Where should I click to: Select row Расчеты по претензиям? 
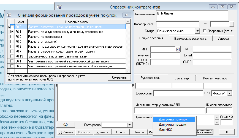(66, 37)
